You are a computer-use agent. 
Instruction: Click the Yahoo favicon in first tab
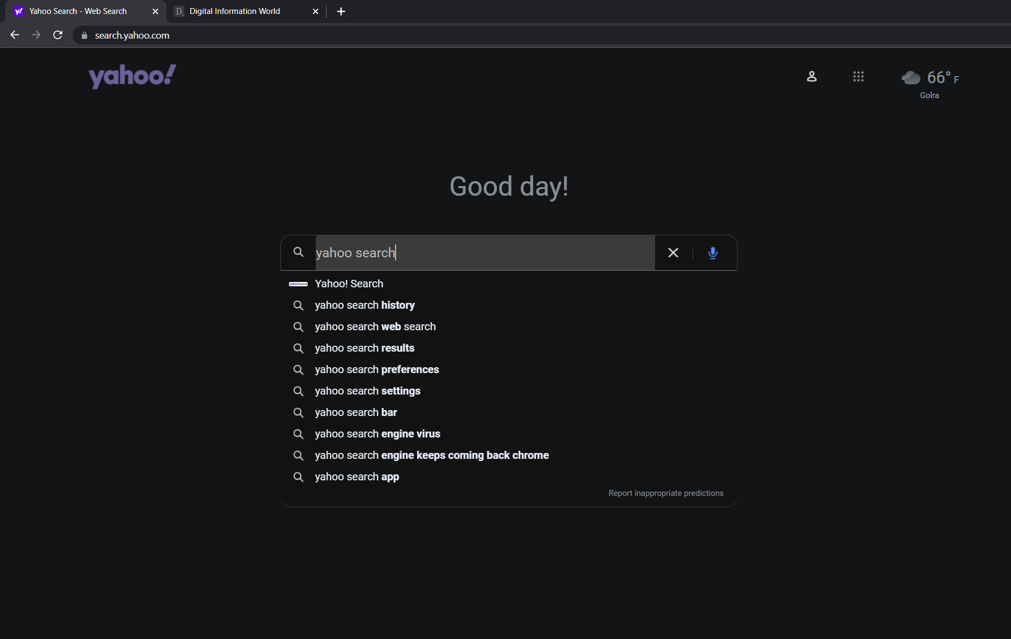19,11
